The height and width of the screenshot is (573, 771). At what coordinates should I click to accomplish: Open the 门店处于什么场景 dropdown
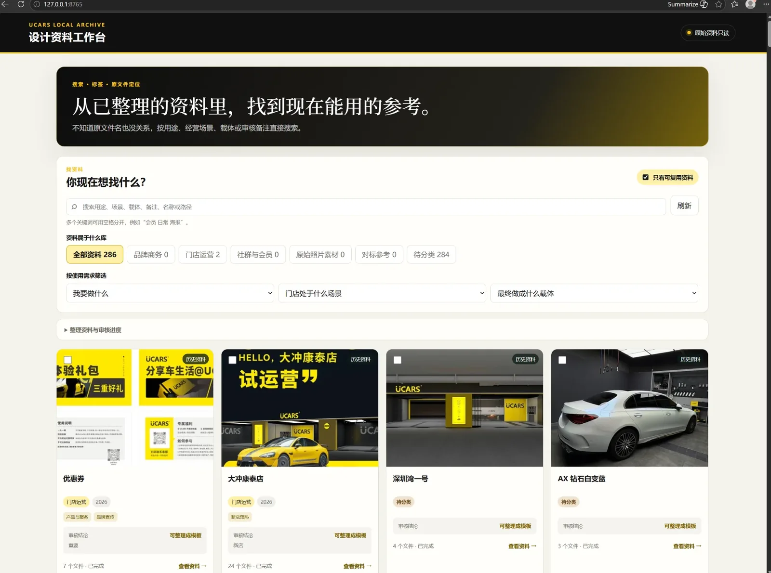point(382,293)
